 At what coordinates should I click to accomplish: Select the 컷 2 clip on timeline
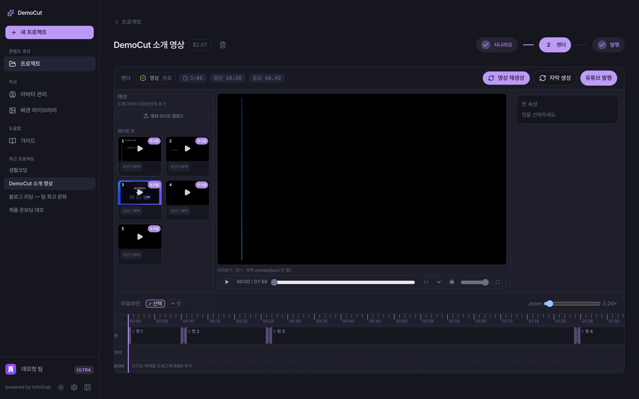[x=226, y=336]
